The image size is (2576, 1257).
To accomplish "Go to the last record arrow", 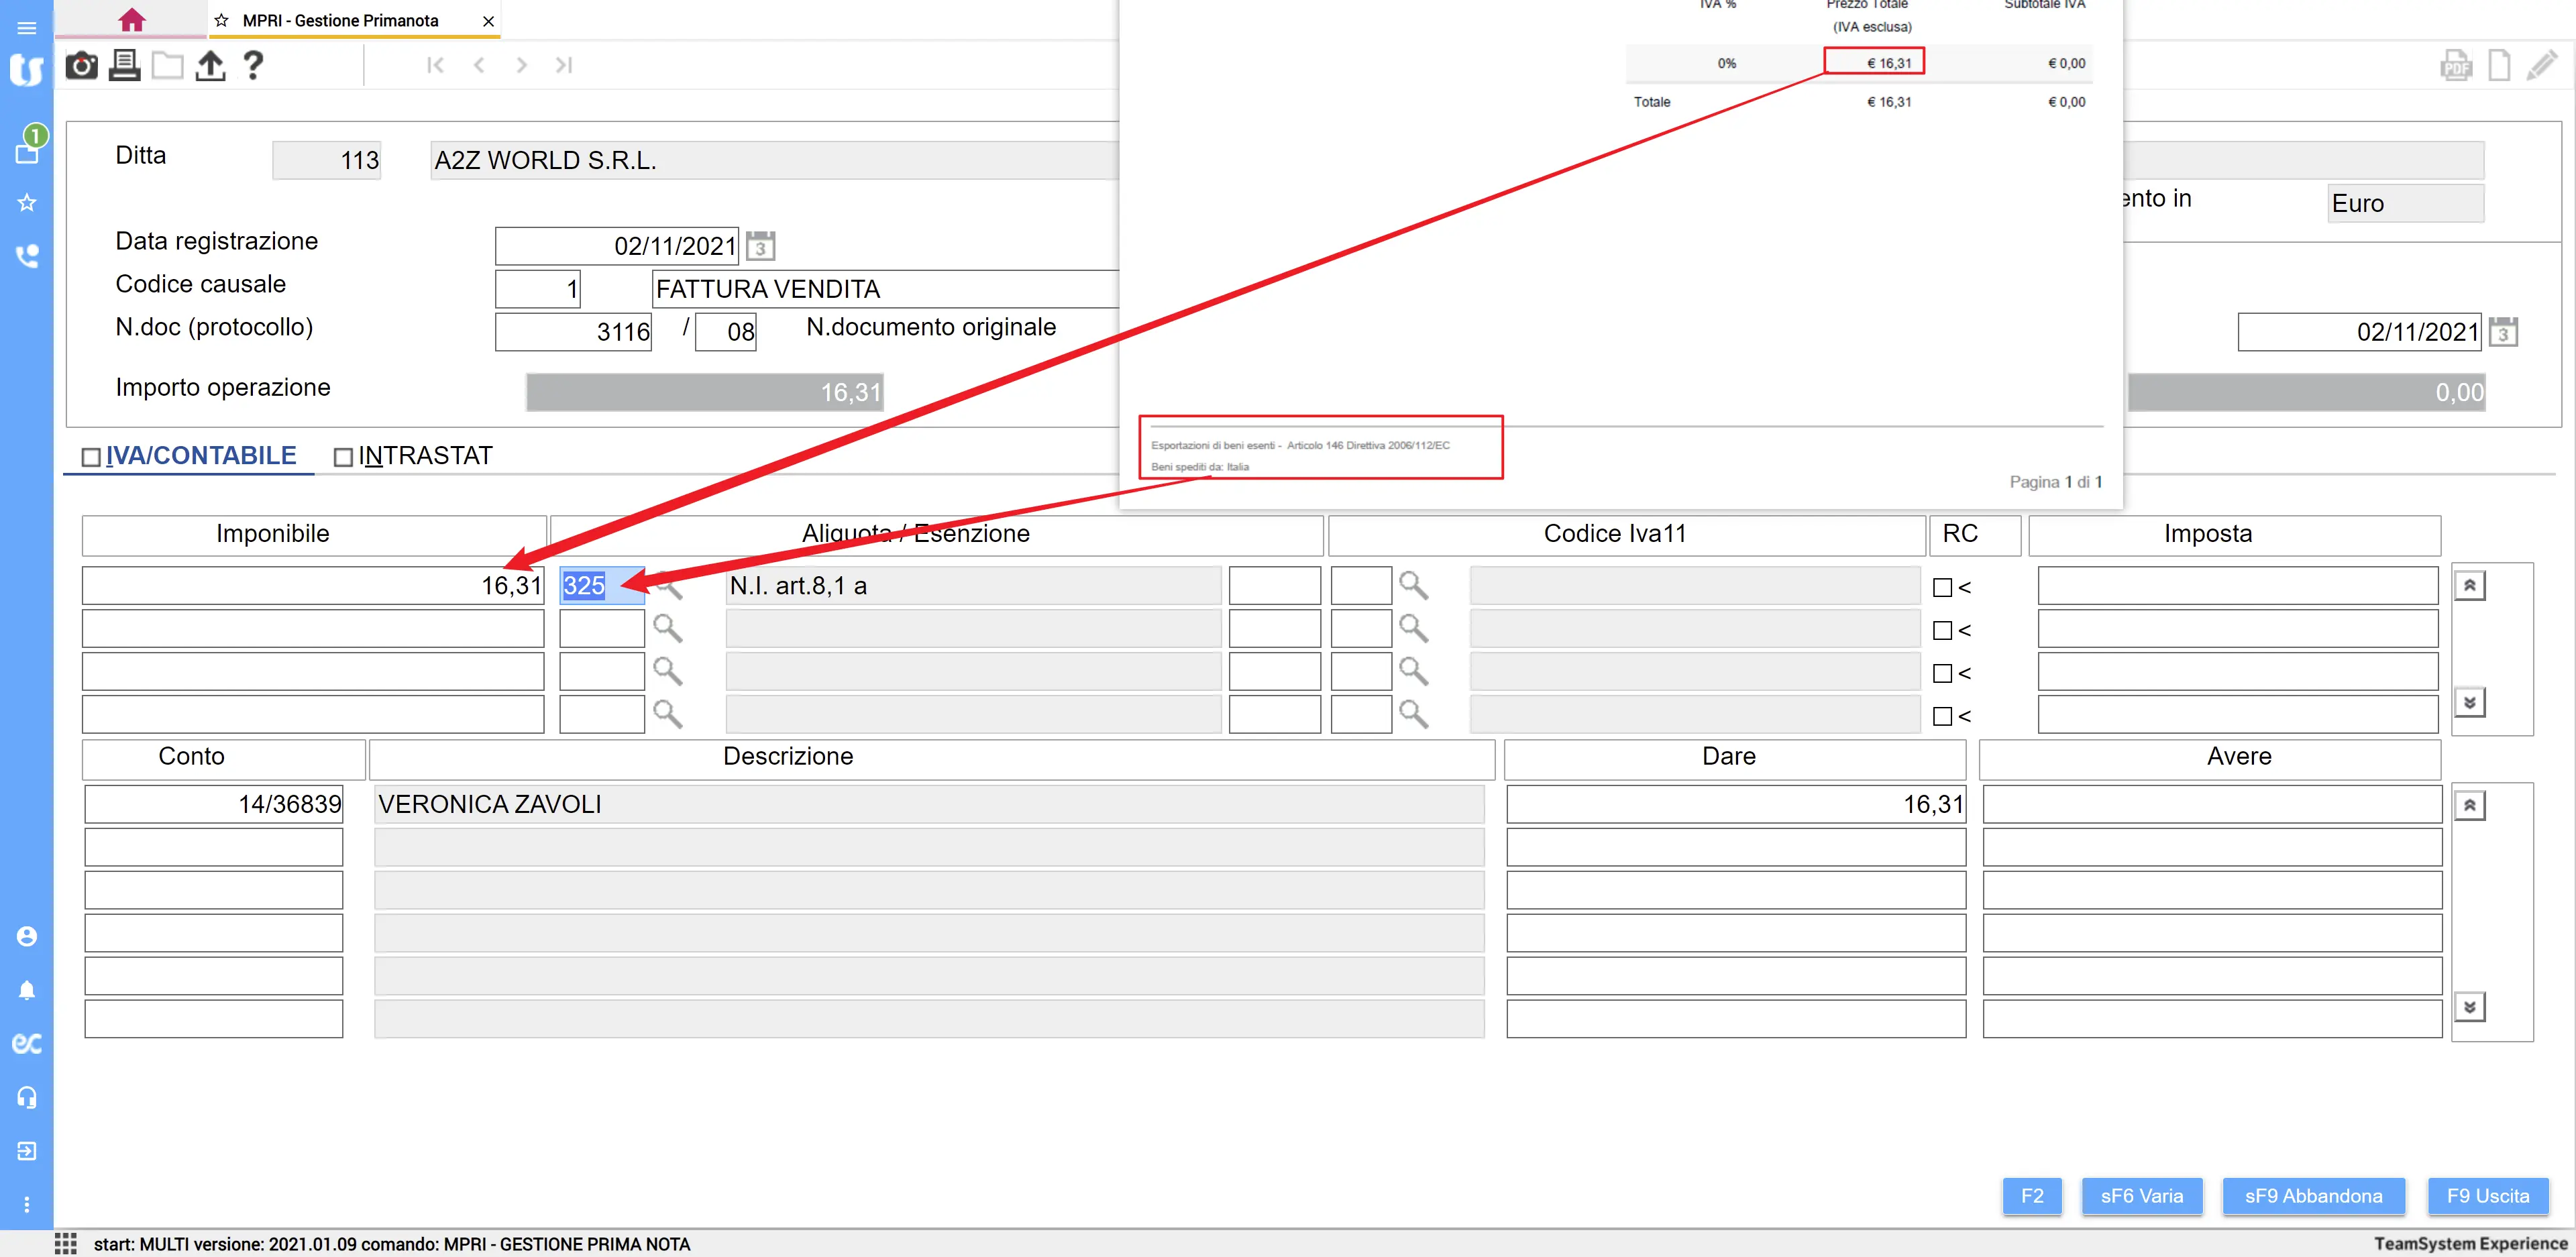I will pos(564,66).
